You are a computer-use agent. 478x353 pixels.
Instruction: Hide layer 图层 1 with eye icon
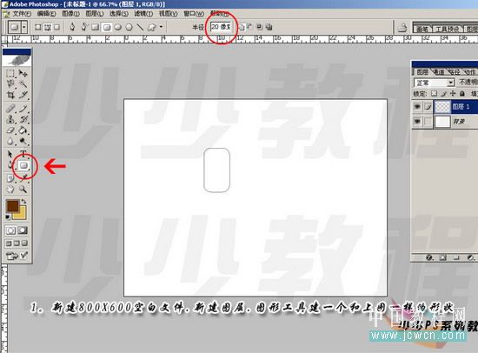coord(417,106)
